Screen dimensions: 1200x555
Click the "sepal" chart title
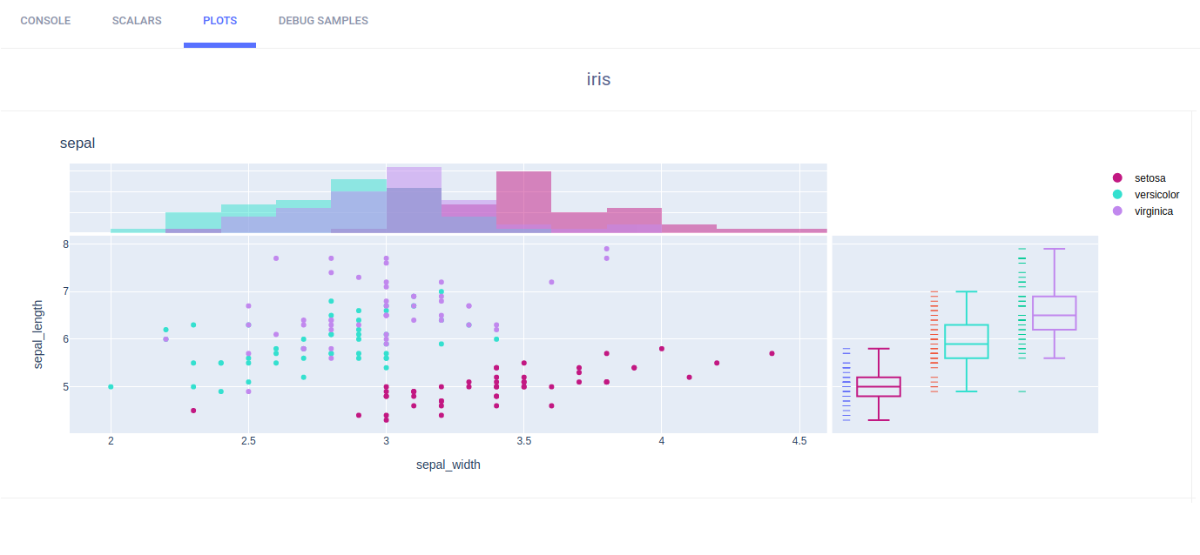click(x=78, y=144)
